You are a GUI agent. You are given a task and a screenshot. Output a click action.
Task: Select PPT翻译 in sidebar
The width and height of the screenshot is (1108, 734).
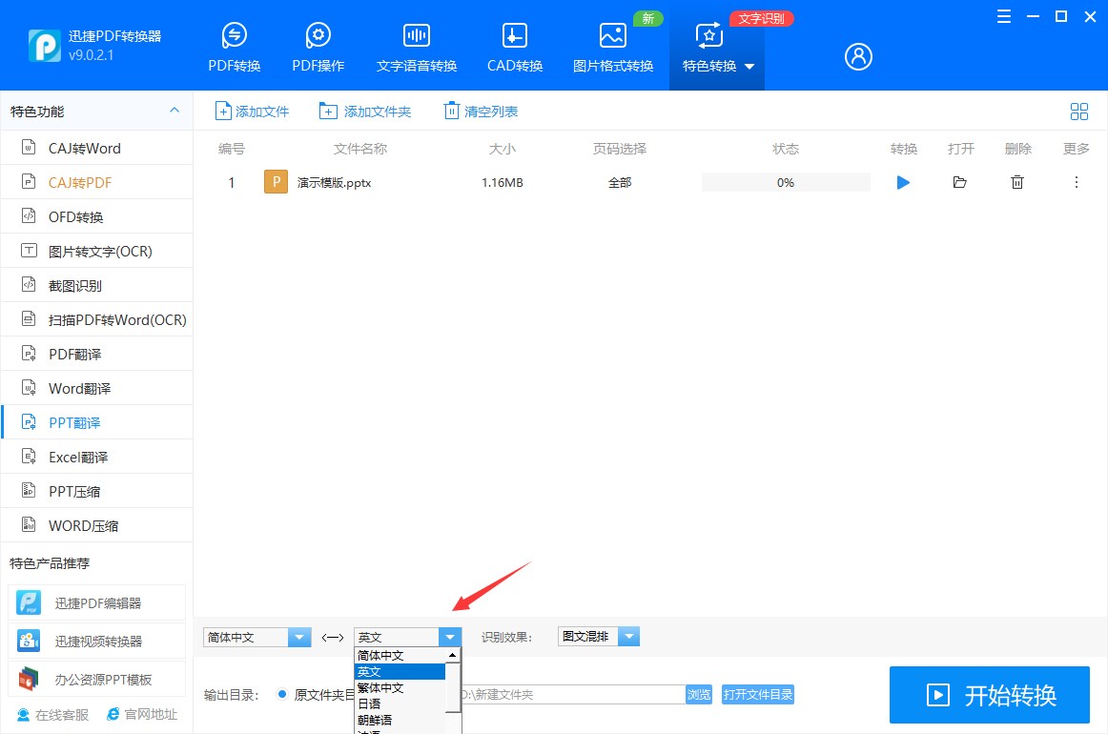[x=97, y=422]
